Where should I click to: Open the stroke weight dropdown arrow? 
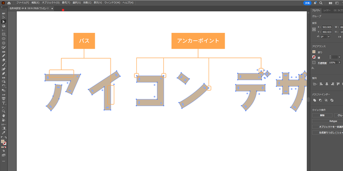click(x=339, y=57)
